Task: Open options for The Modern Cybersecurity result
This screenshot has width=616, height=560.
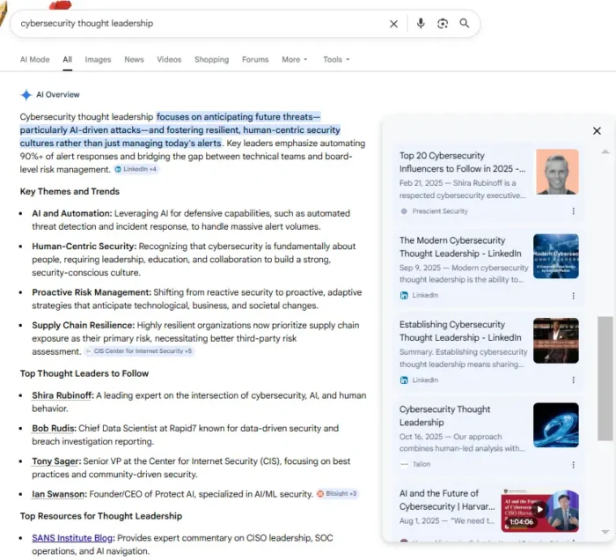Action: click(573, 296)
